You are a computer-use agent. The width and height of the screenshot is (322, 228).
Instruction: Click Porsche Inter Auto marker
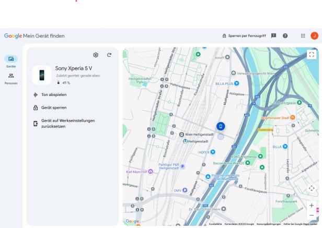click(208, 176)
